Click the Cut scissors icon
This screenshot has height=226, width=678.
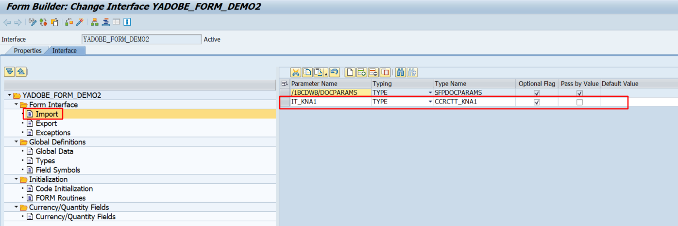pyautogui.click(x=295, y=72)
